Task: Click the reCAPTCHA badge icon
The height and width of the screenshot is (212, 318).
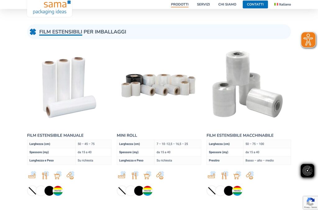Action: (310, 203)
